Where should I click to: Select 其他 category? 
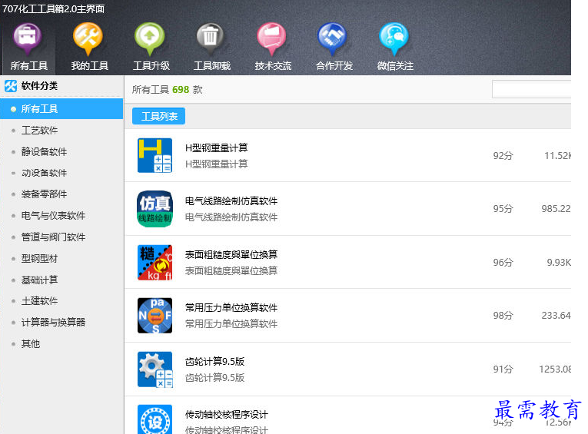pyautogui.click(x=31, y=343)
